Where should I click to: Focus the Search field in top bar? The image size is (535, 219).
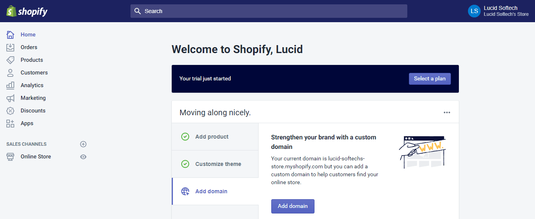tap(269, 11)
